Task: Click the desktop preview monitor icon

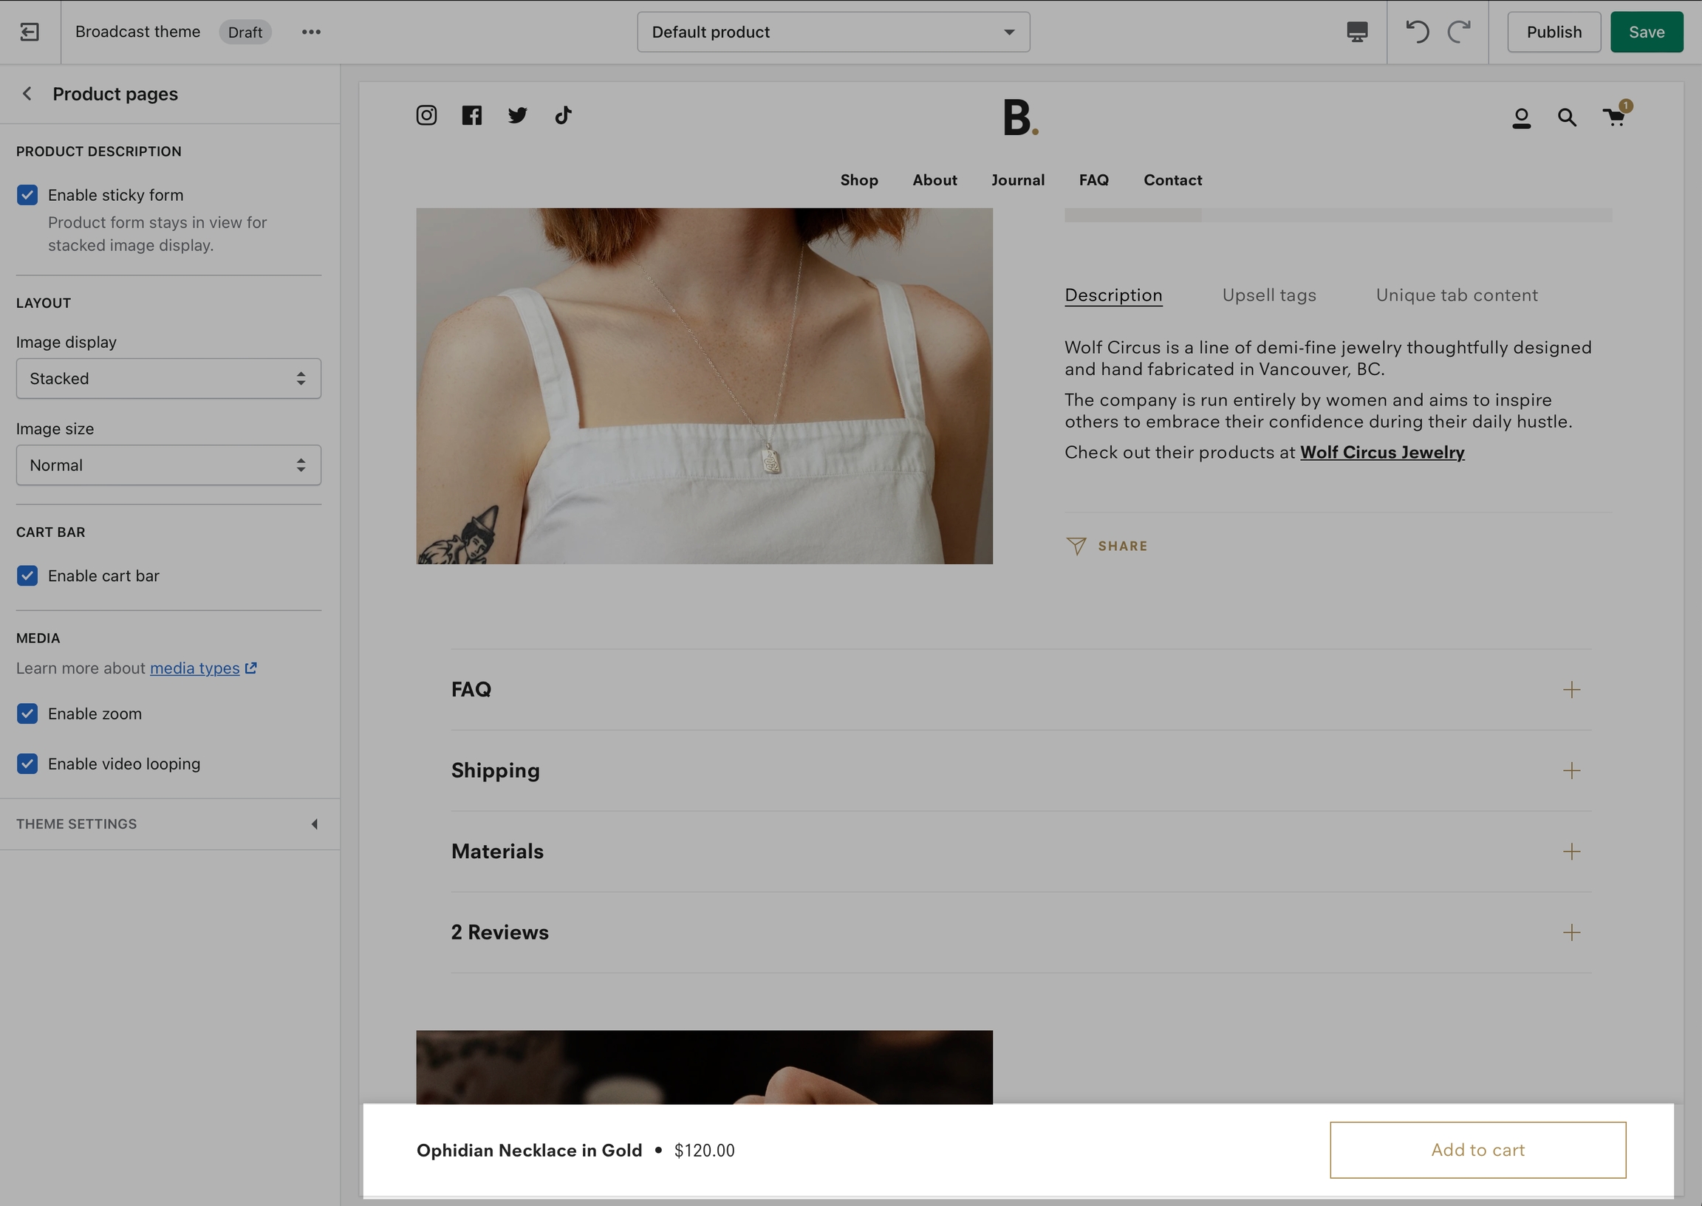Action: click(x=1357, y=32)
